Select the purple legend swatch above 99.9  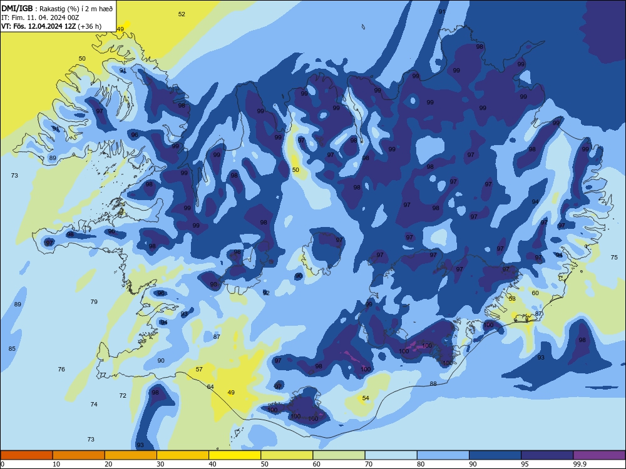(599, 455)
